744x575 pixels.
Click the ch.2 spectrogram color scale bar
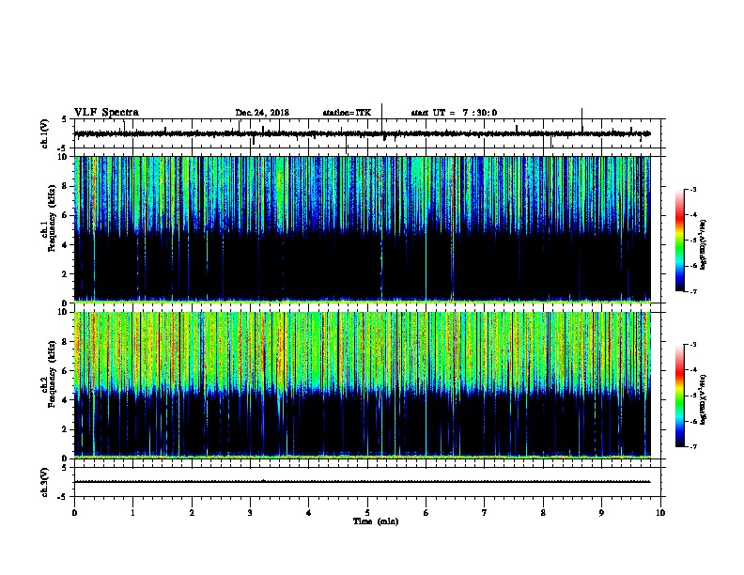(679, 396)
